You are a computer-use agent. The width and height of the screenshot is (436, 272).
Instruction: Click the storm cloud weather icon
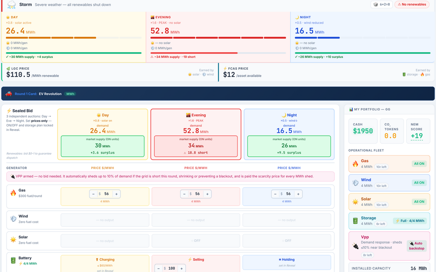(x=11, y=4)
